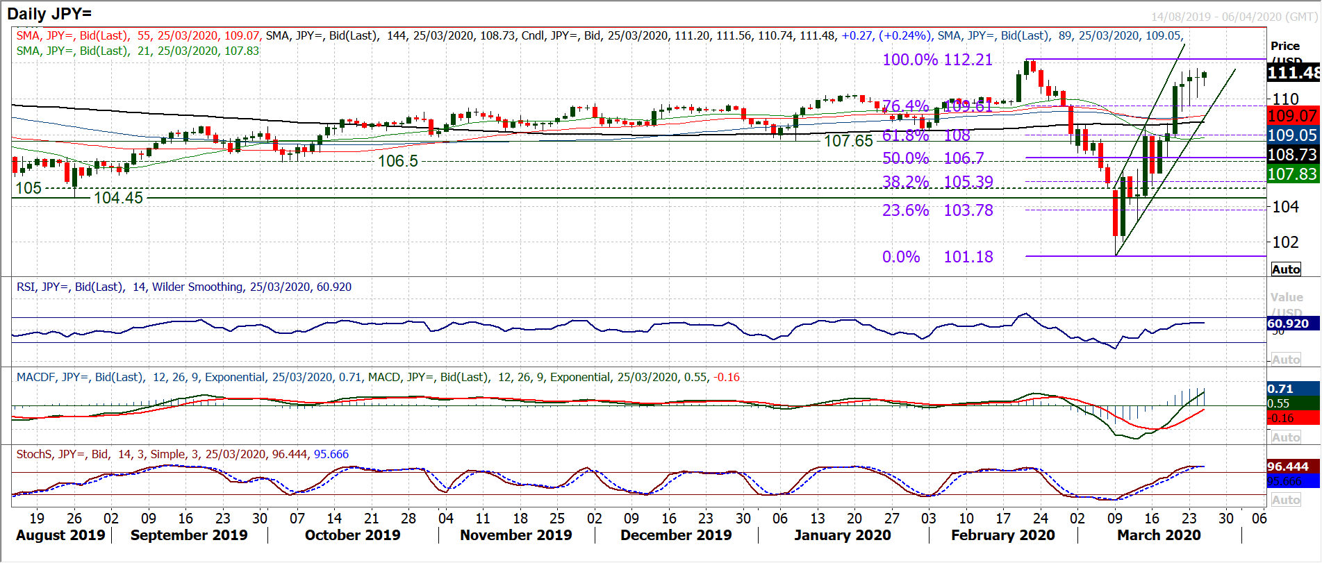Click the green SMA 21 value tag 107.83

[1293, 174]
